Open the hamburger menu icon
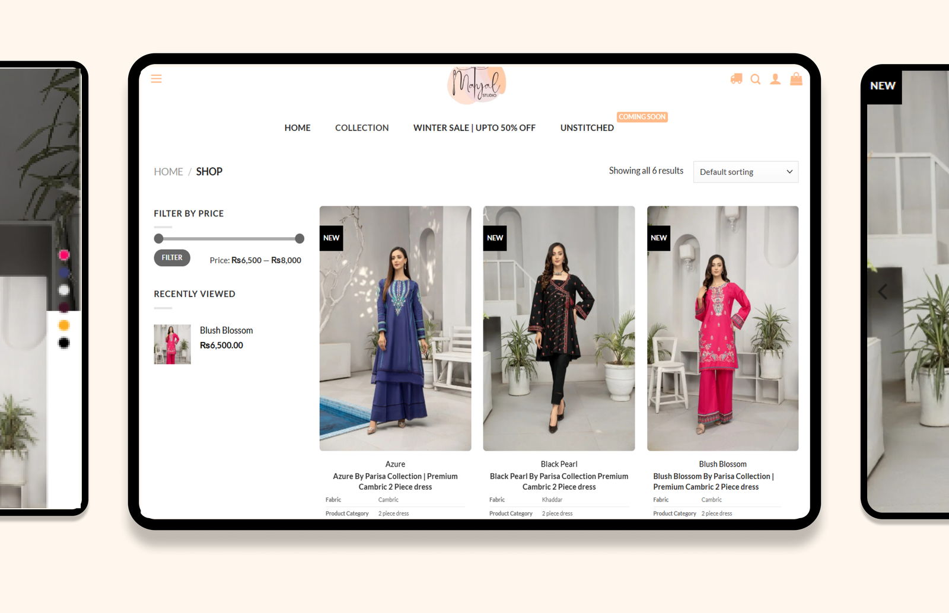The image size is (949, 613). (x=156, y=79)
